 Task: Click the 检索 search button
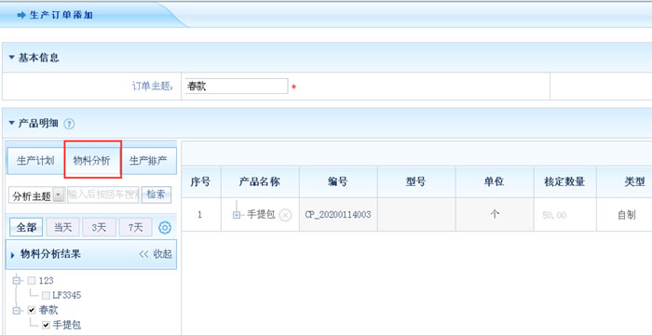(x=156, y=194)
